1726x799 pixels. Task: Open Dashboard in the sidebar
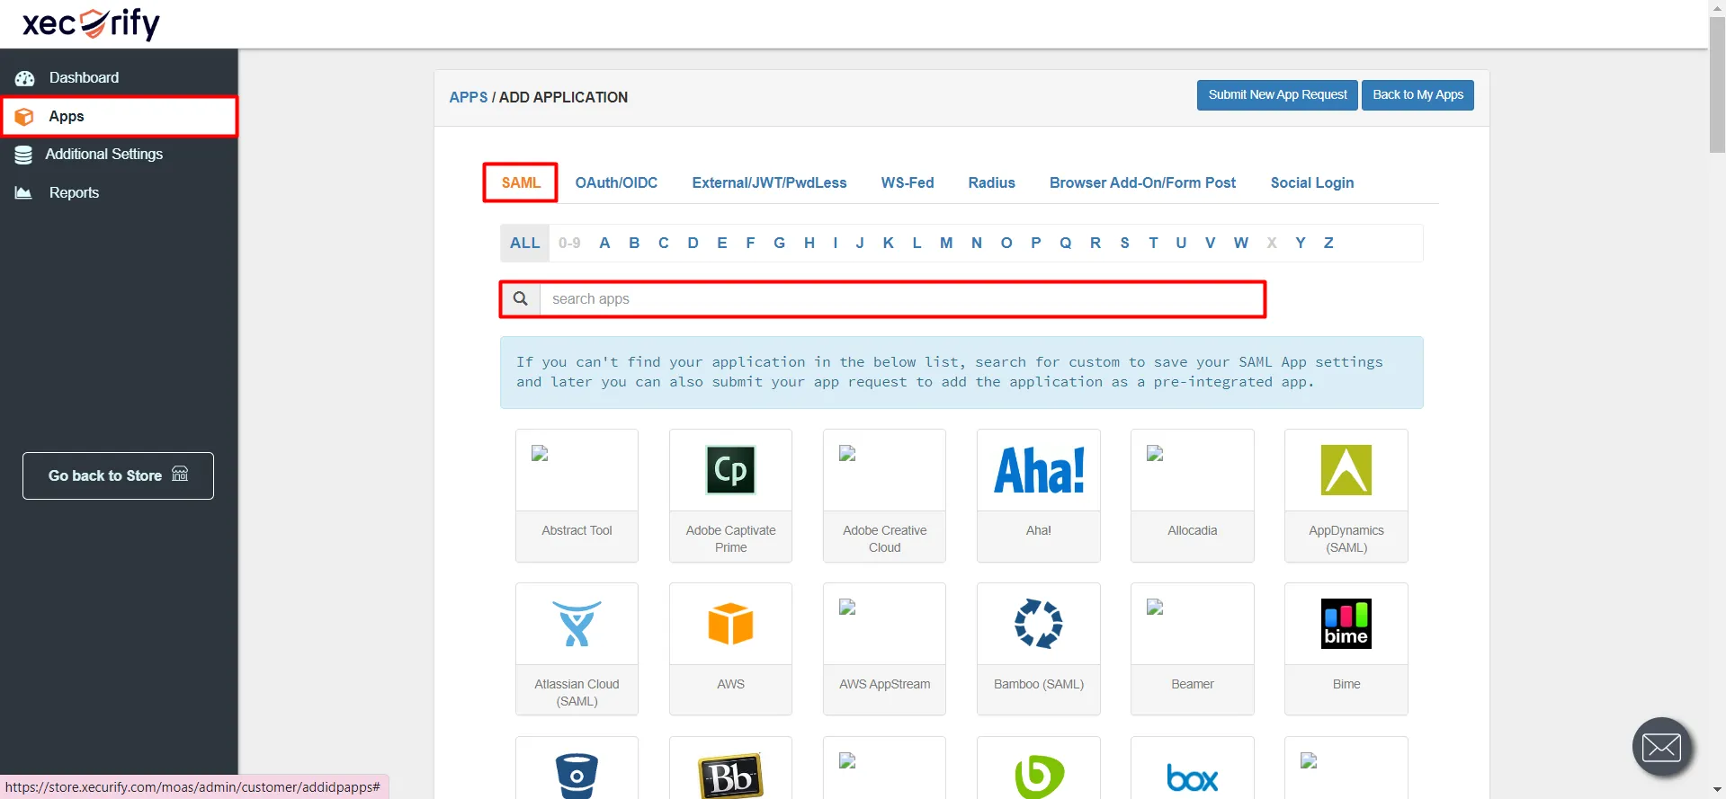pos(119,78)
